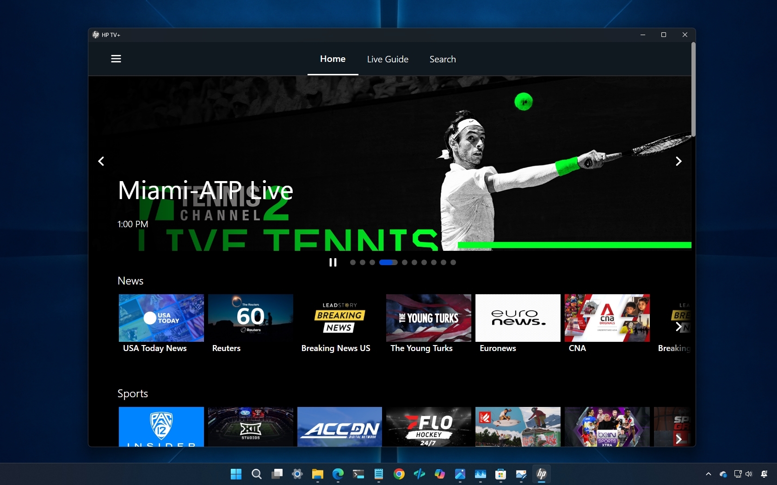This screenshot has width=777, height=485.
Task: Click the active blue slide progress indicator
Action: 388,262
